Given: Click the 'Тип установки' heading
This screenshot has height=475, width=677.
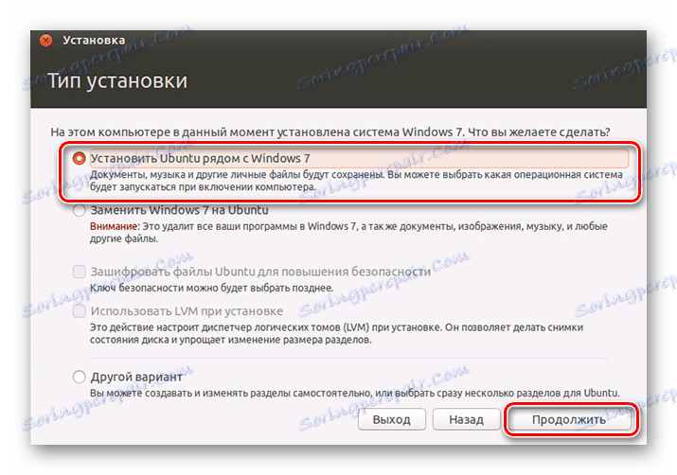Looking at the screenshot, I should 117,80.
